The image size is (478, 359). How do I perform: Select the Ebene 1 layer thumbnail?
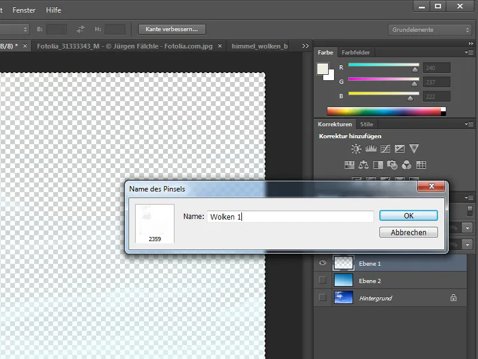(x=344, y=263)
